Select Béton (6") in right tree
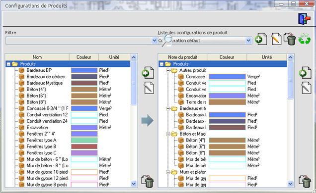This screenshot has height=193, width=316. [x=195, y=146]
